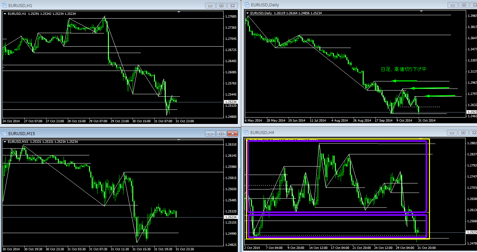Image resolution: width=477 pixels, height=252 pixels.
Task: Click the EURUSD,H4 window chart icon
Action: point(246,132)
